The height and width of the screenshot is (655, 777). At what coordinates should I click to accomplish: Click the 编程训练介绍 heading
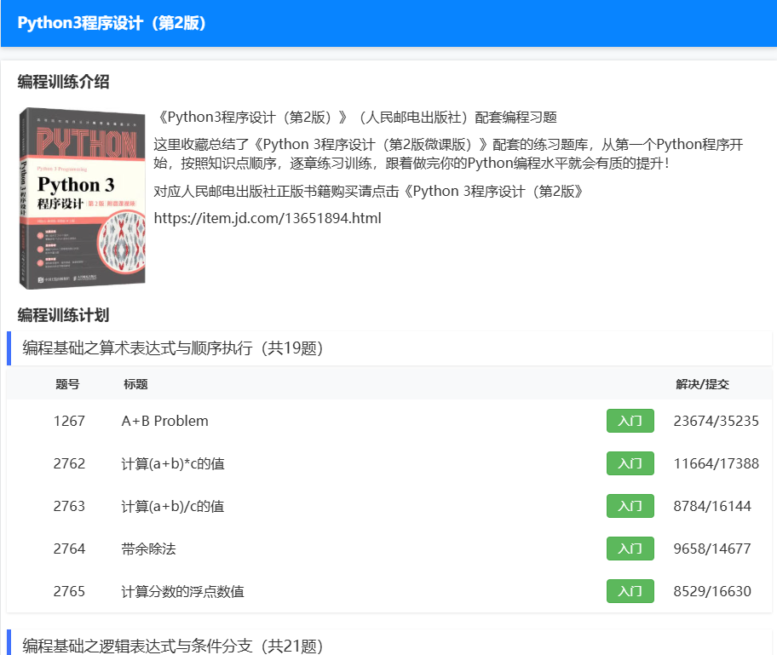63,82
